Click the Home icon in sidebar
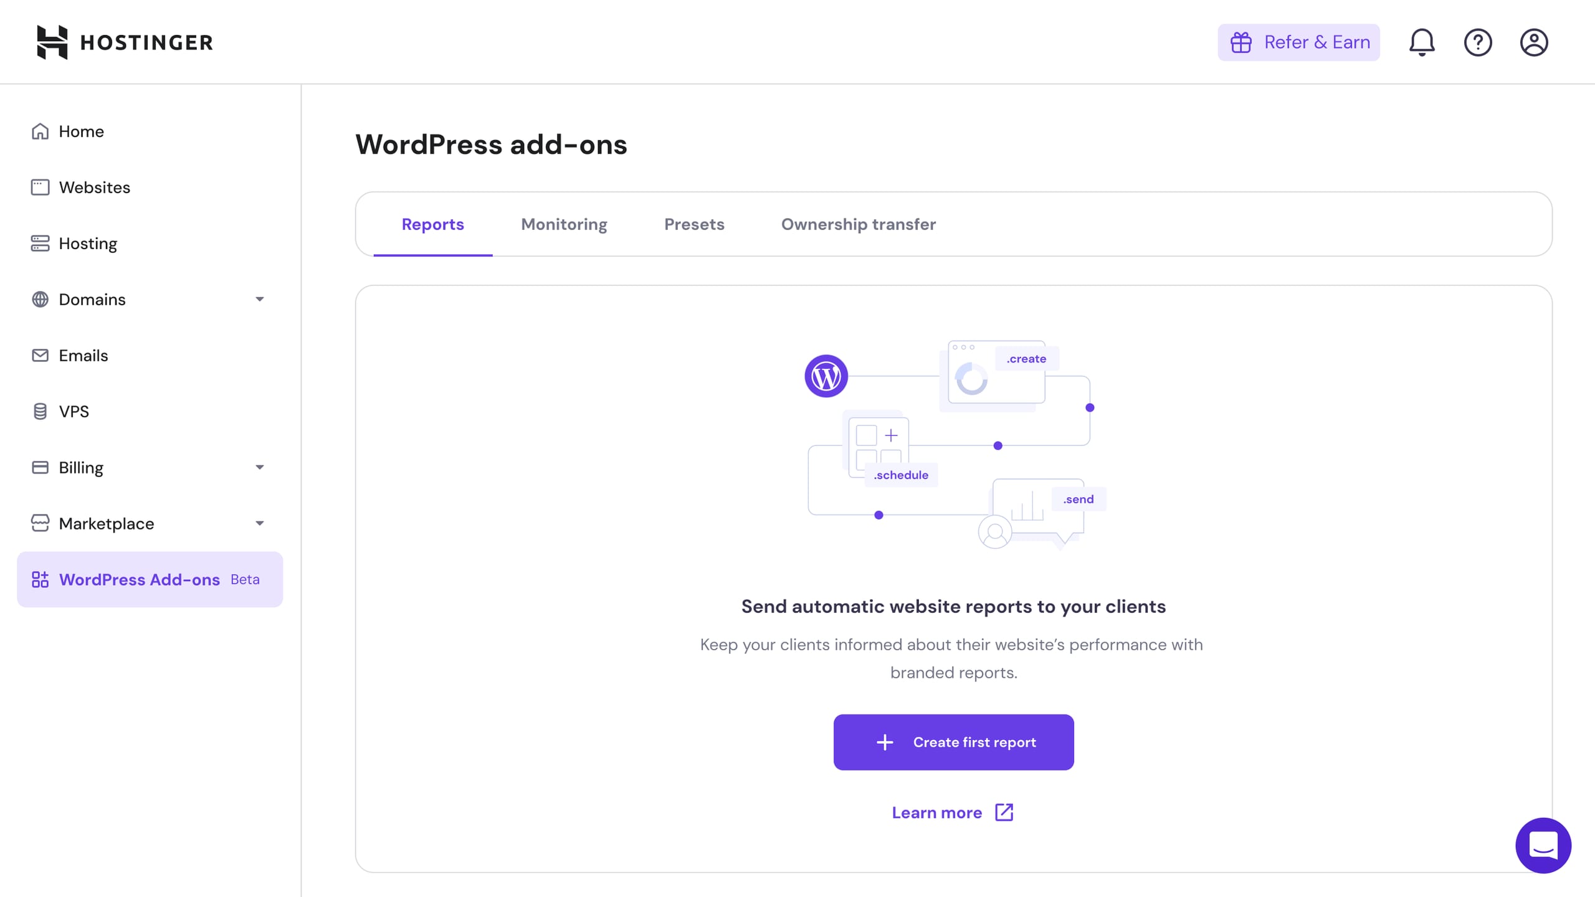Viewport: 1595px width, 897px height. point(40,131)
